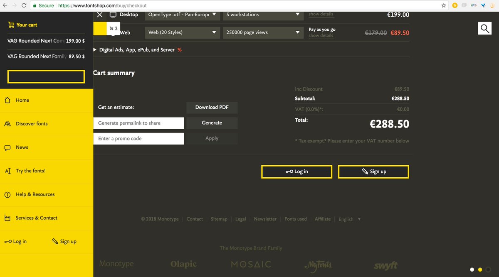The height and width of the screenshot is (277, 499).
Task: Click the yellow cart icon beside Your cart
Action: click(11, 25)
